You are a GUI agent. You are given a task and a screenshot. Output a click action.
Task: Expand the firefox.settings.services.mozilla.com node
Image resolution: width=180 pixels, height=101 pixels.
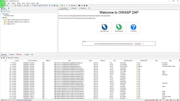tap(3, 22)
